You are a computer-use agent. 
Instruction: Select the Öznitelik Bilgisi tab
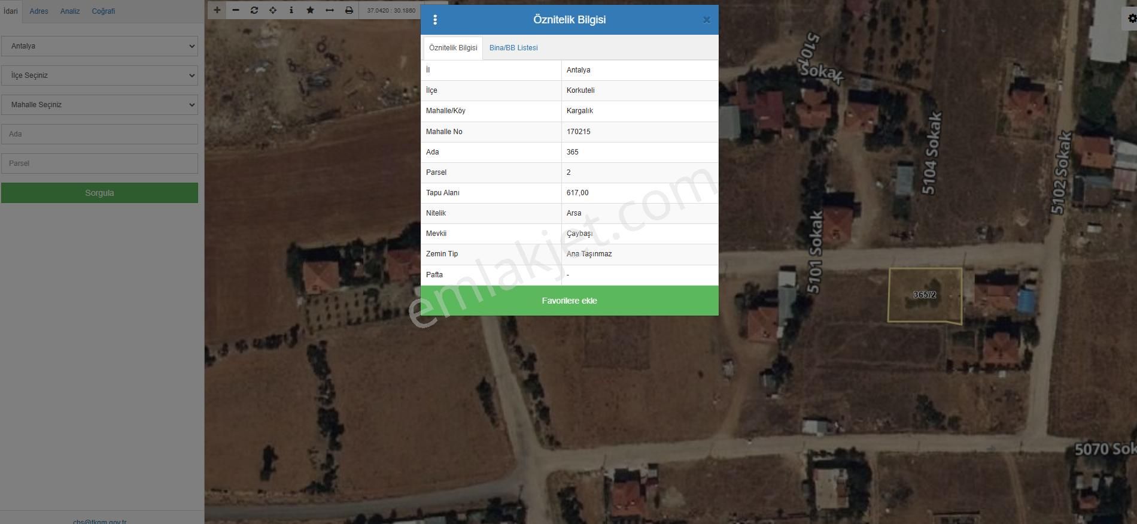pyautogui.click(x=453, y=48)
